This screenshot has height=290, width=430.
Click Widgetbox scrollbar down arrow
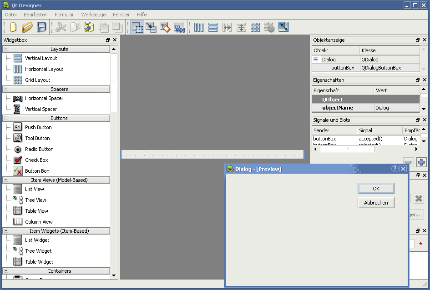(114, 276)
